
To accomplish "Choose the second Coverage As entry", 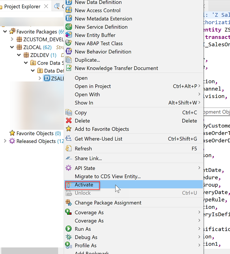I will (134, 221).
